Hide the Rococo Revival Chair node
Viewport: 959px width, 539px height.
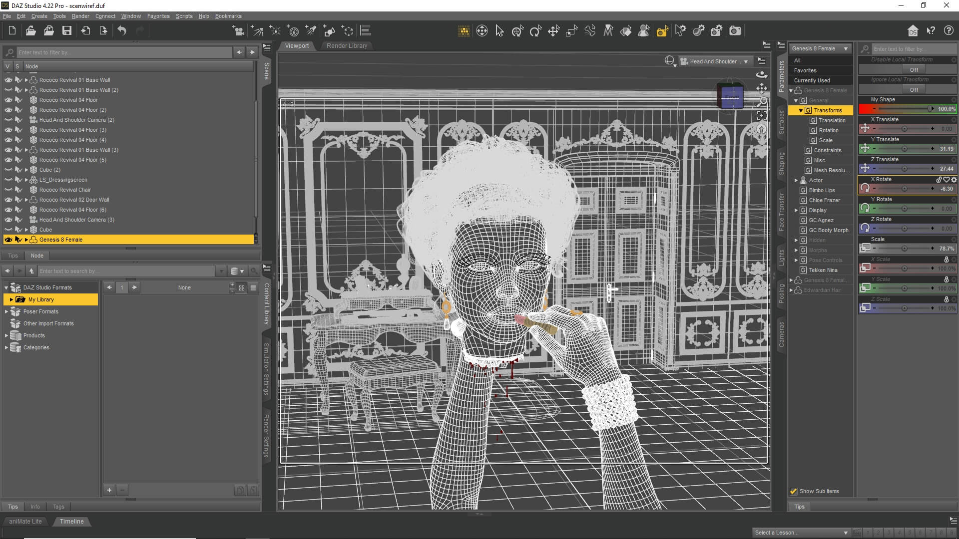(x=8, y=190)
